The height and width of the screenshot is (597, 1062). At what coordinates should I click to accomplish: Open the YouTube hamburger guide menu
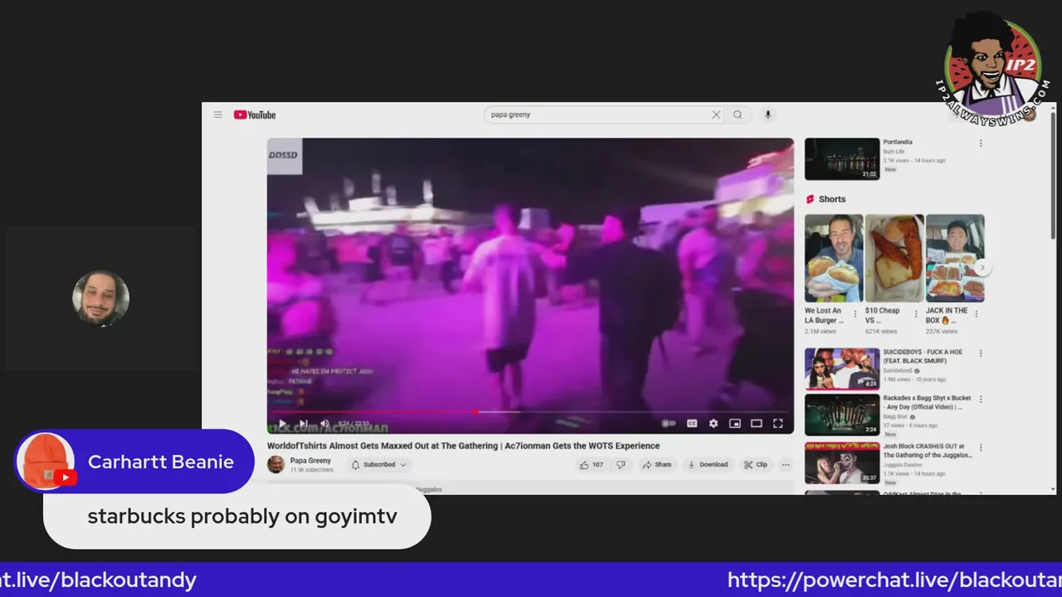coord(217,114)
